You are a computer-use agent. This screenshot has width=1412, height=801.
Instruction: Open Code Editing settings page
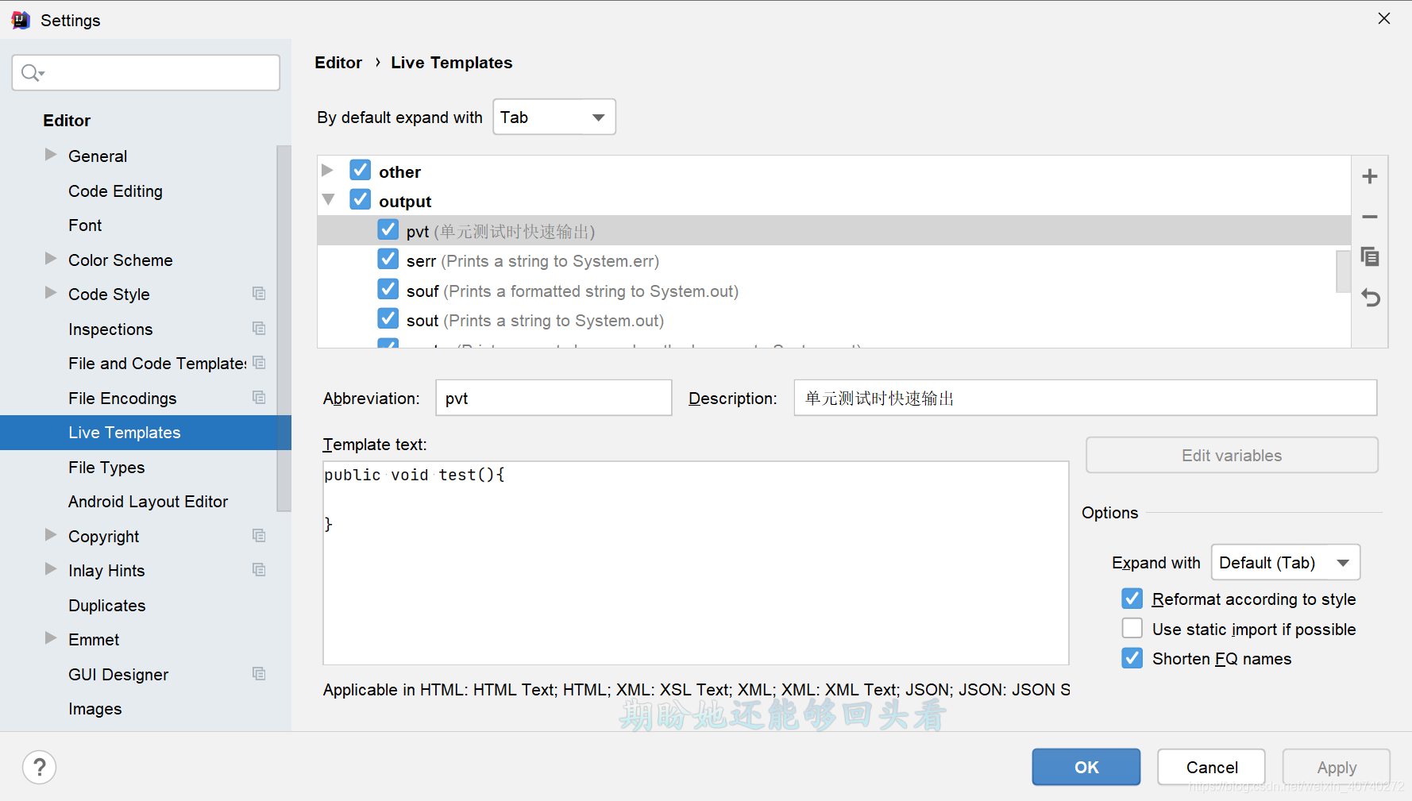[115, 191]
